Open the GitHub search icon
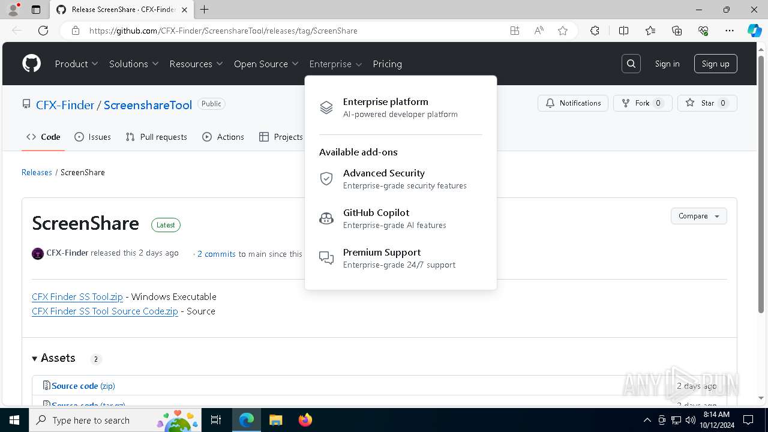The height and width of the screenshot is (432, 768). [x=631, y=64]
